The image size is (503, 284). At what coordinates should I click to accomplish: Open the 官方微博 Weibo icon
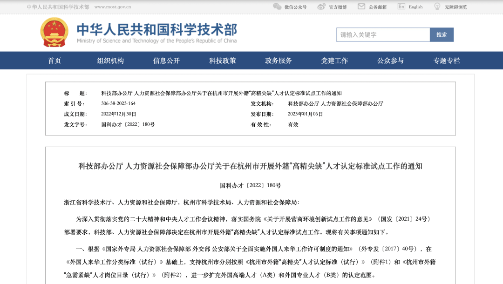[x=320, y=7]
